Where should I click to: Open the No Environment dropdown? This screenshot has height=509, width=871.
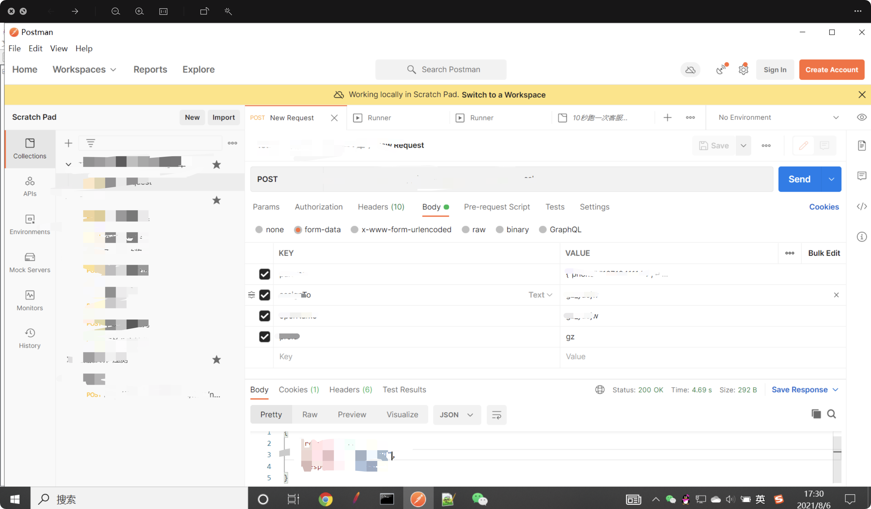tap(779, 118)
